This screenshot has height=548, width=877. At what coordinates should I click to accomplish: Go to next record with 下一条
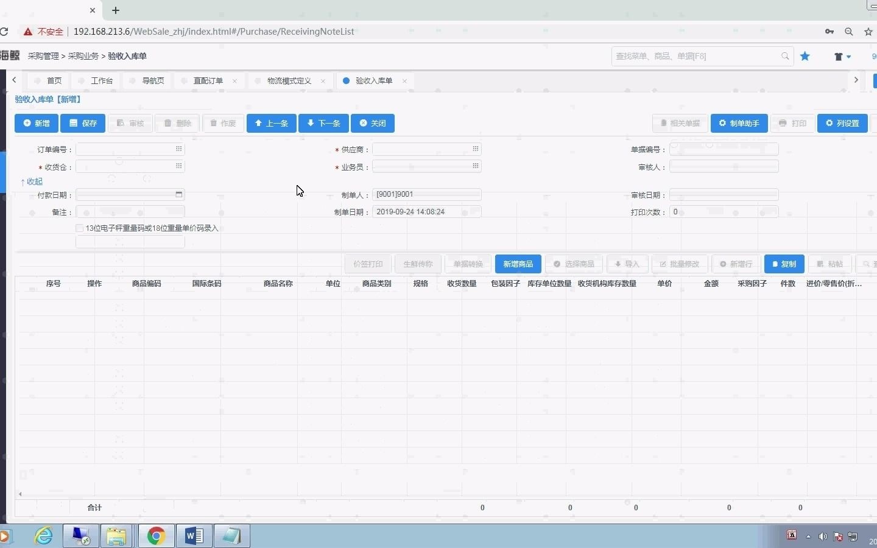coord(323,123)
